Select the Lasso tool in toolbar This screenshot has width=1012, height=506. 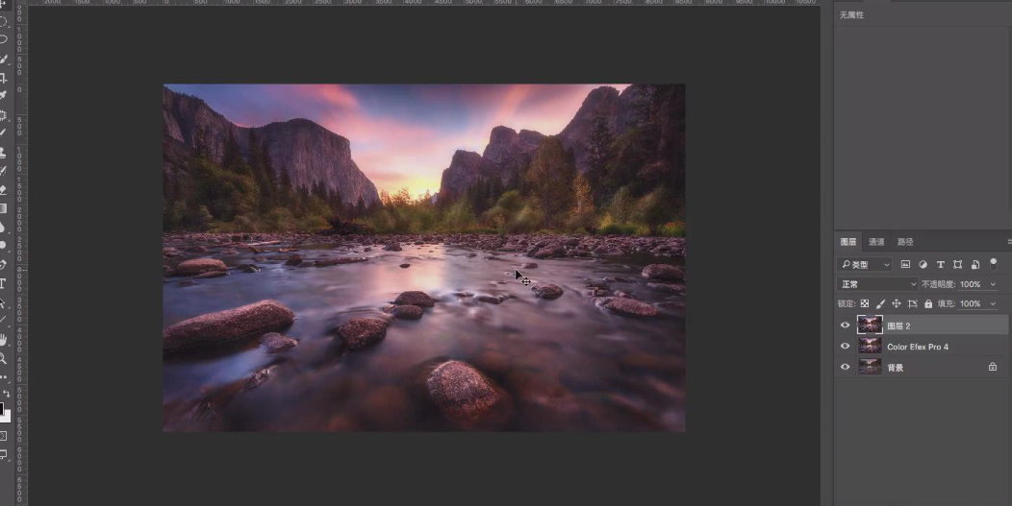[x=4, y=39]
